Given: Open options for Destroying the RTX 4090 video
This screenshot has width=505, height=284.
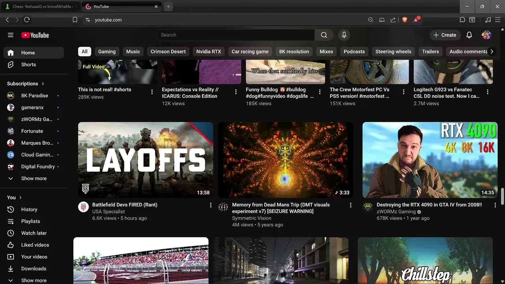Looking at the screenshot, I should 496,205.
